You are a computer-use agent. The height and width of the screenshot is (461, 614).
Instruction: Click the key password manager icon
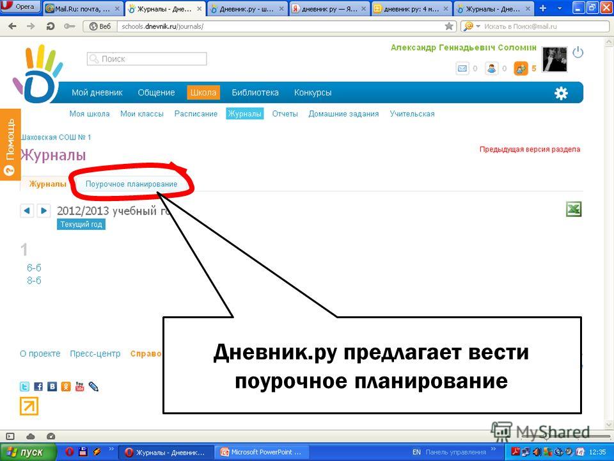(x=69, y=26)
